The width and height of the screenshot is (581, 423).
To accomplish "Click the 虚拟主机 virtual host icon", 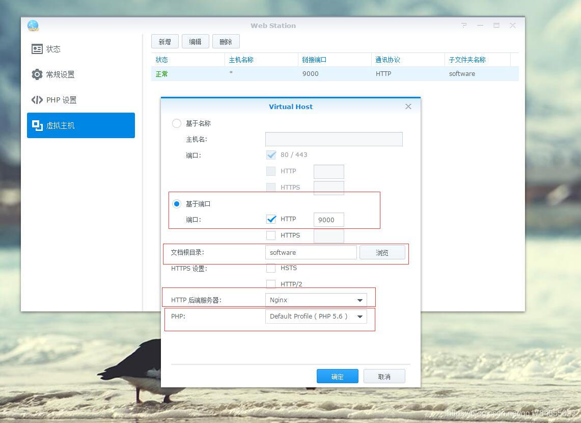I will pos(37,125).
